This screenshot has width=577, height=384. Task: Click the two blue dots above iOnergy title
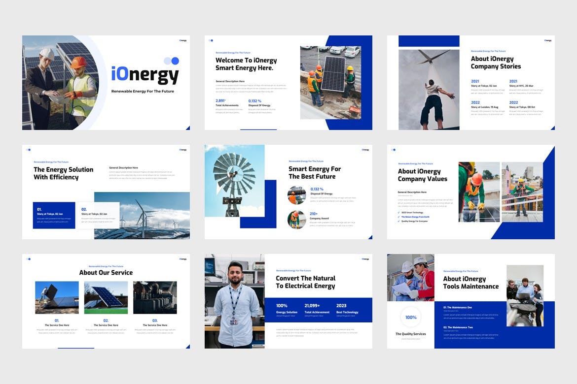point(171,61)
